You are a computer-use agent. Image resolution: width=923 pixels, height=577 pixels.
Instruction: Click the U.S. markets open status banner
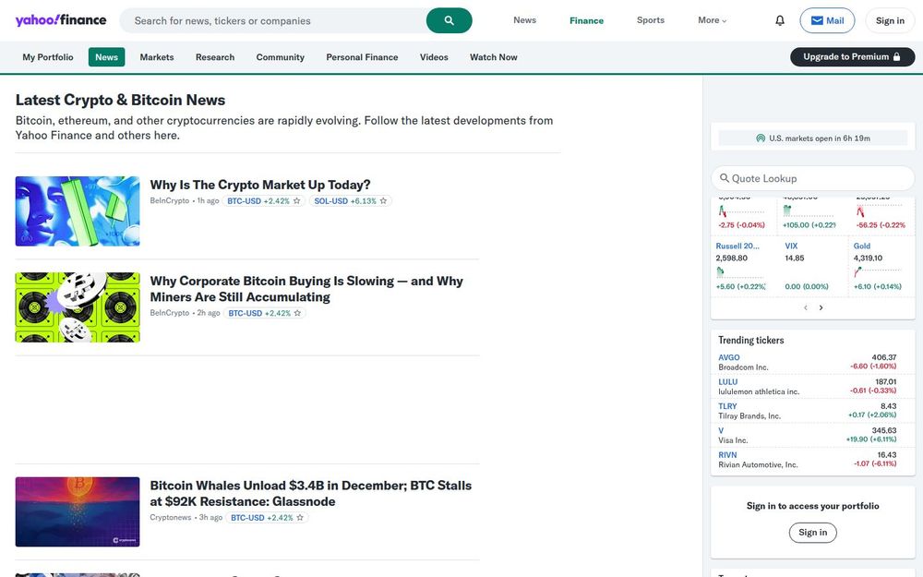812,138
